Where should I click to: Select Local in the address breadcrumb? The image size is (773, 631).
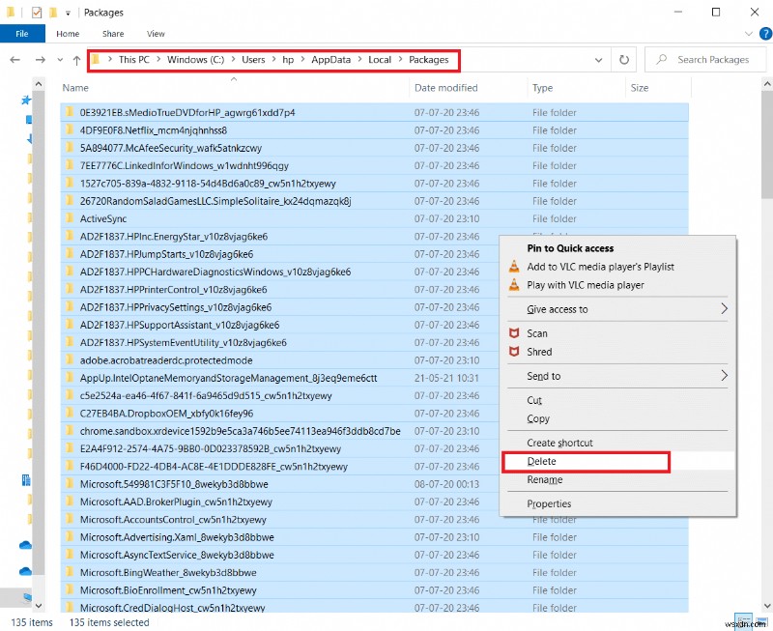click(380, 60)
